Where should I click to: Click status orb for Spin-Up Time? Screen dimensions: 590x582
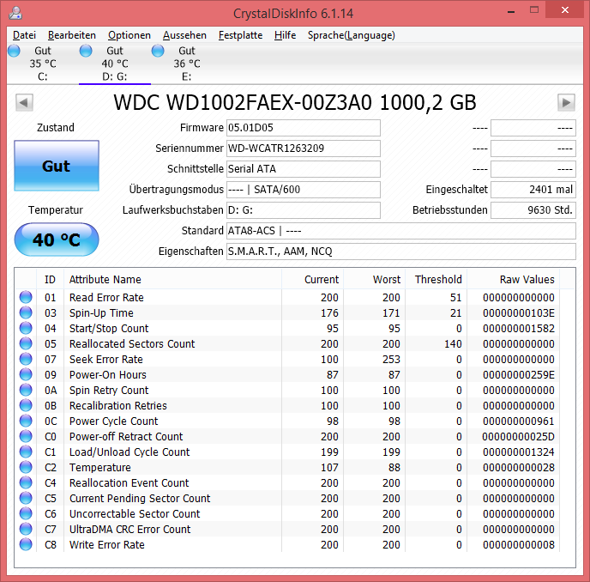point(26,312)
